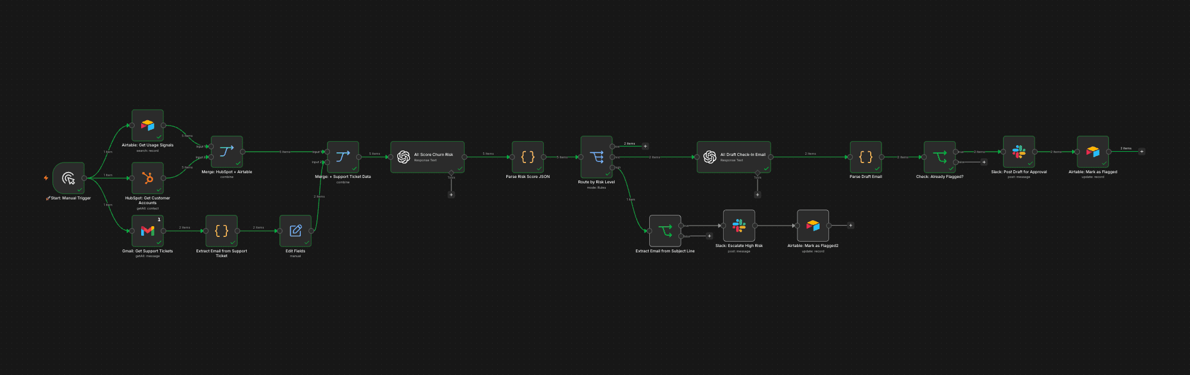The width and height of the screenshot is (1190, 375).
Task: Select the Check: Already Flagged? IF node
Action: point(940,157)
